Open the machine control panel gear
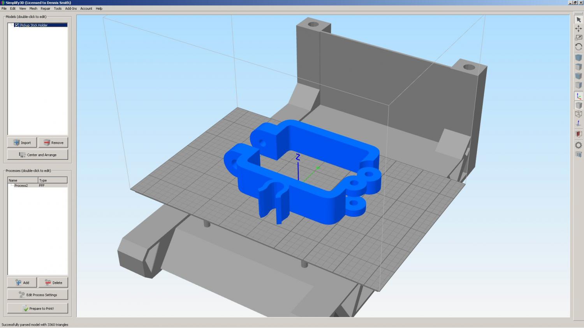 coord(579,145)
